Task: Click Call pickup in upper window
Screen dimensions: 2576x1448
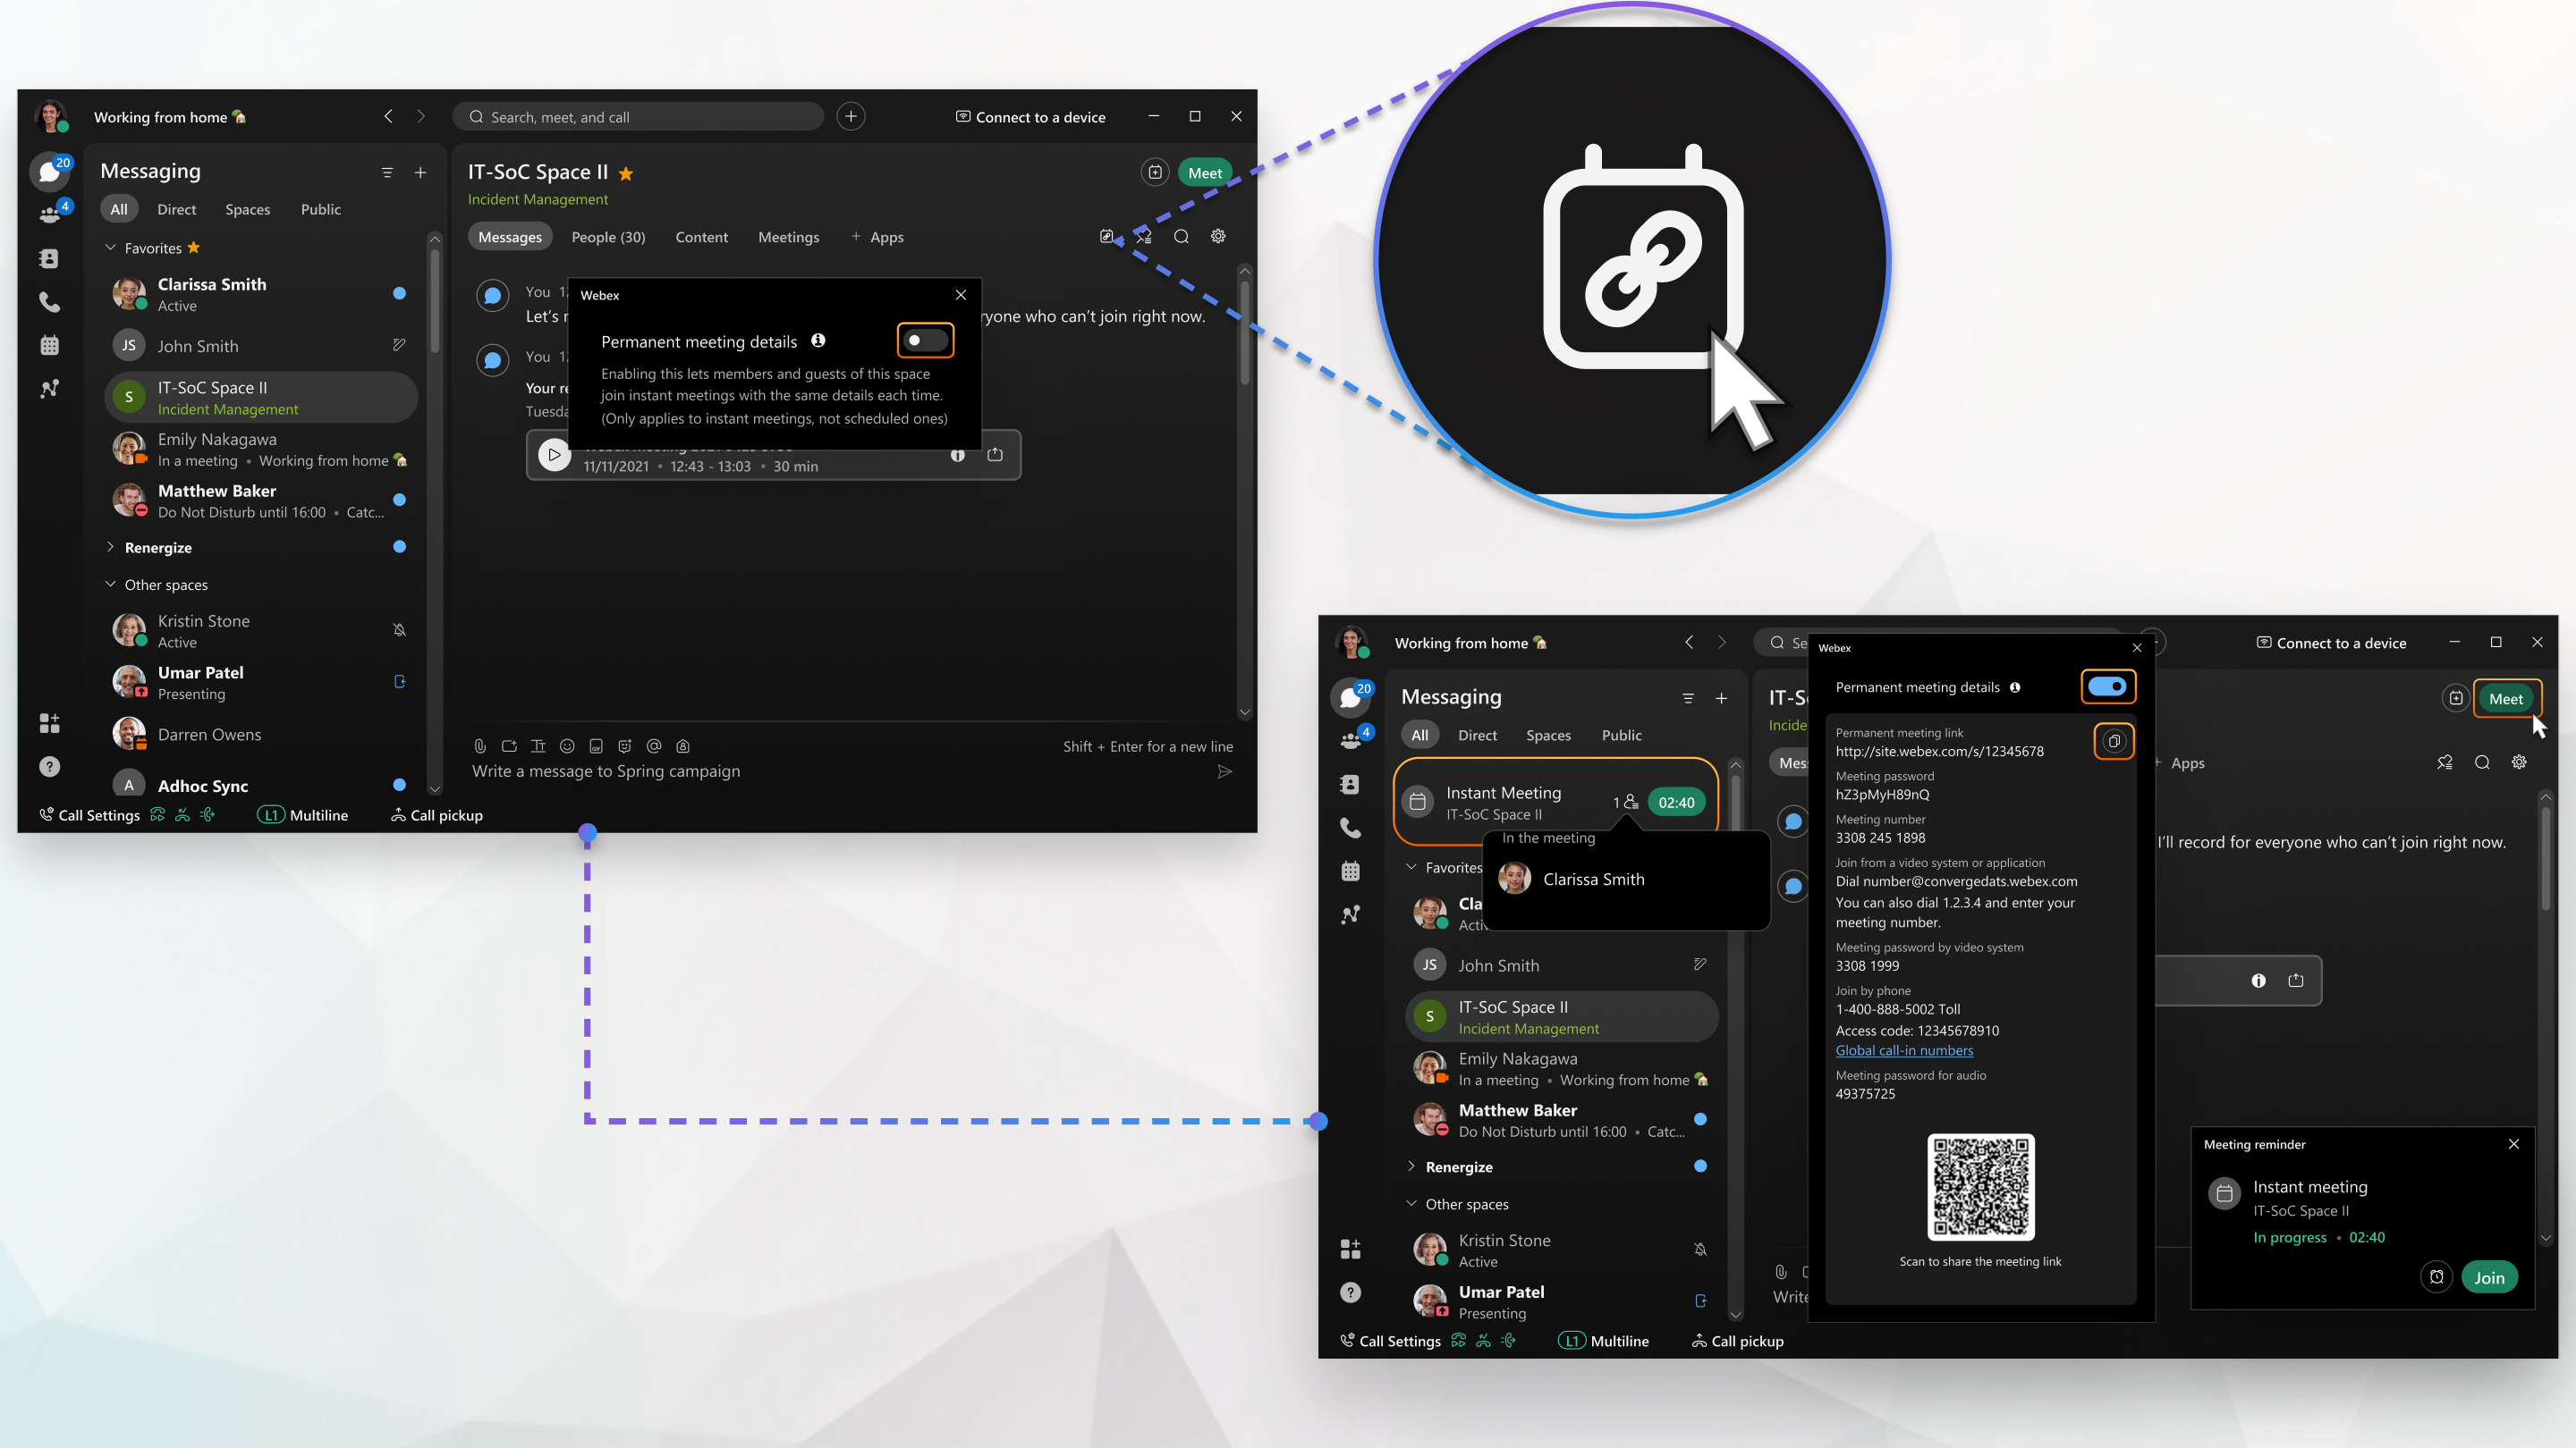Action: tap(436, 815)
